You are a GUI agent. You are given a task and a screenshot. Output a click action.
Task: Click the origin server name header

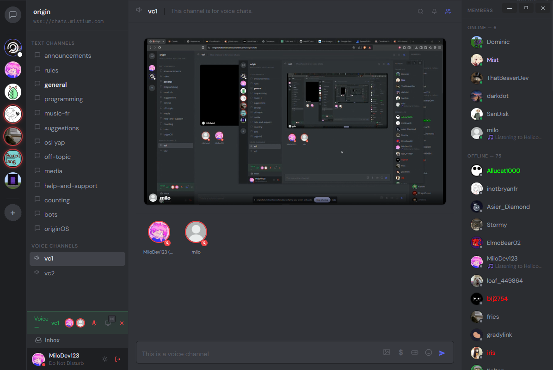[42, 12]
